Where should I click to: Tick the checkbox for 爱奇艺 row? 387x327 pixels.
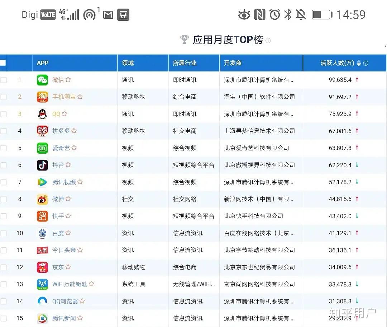(x=4, y=148)
